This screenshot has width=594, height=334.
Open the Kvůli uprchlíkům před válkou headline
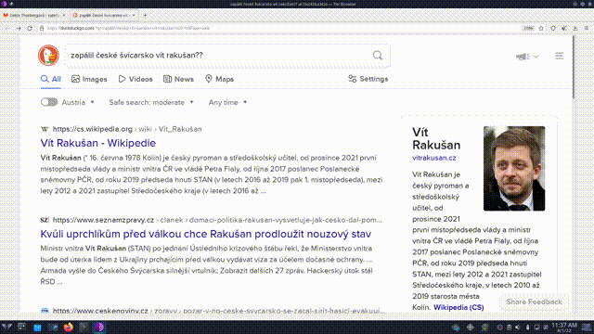pyautogui.click(x=206, y=234)
